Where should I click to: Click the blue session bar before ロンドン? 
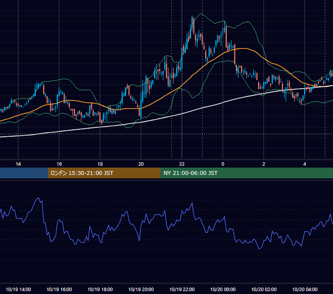coord(24,173)
